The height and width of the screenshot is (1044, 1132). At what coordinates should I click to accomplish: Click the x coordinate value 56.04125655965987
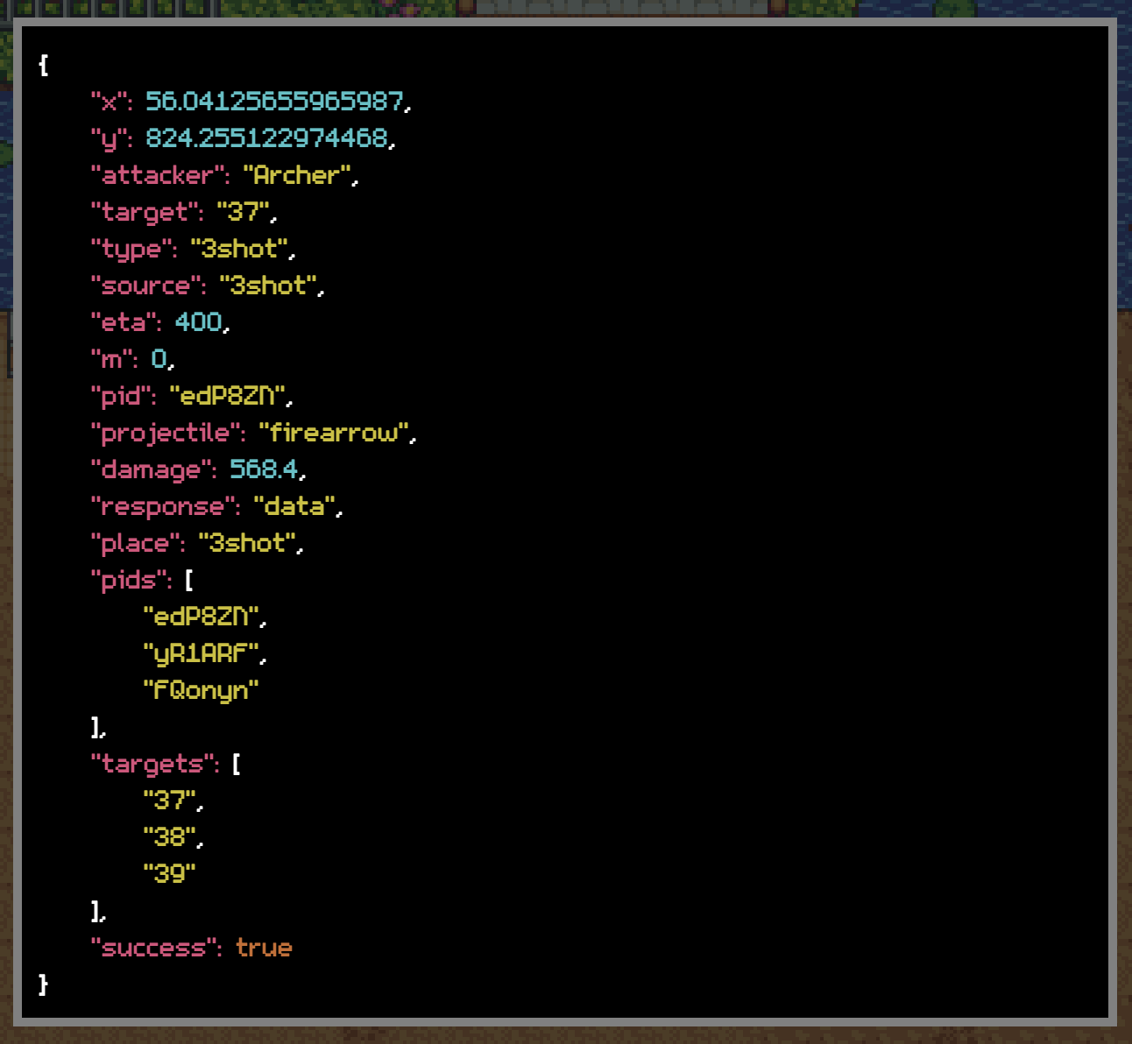274,102
